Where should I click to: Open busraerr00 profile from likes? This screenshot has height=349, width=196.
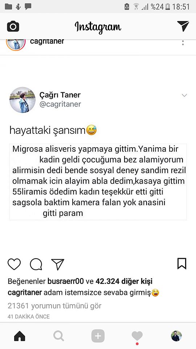[66, 281]
